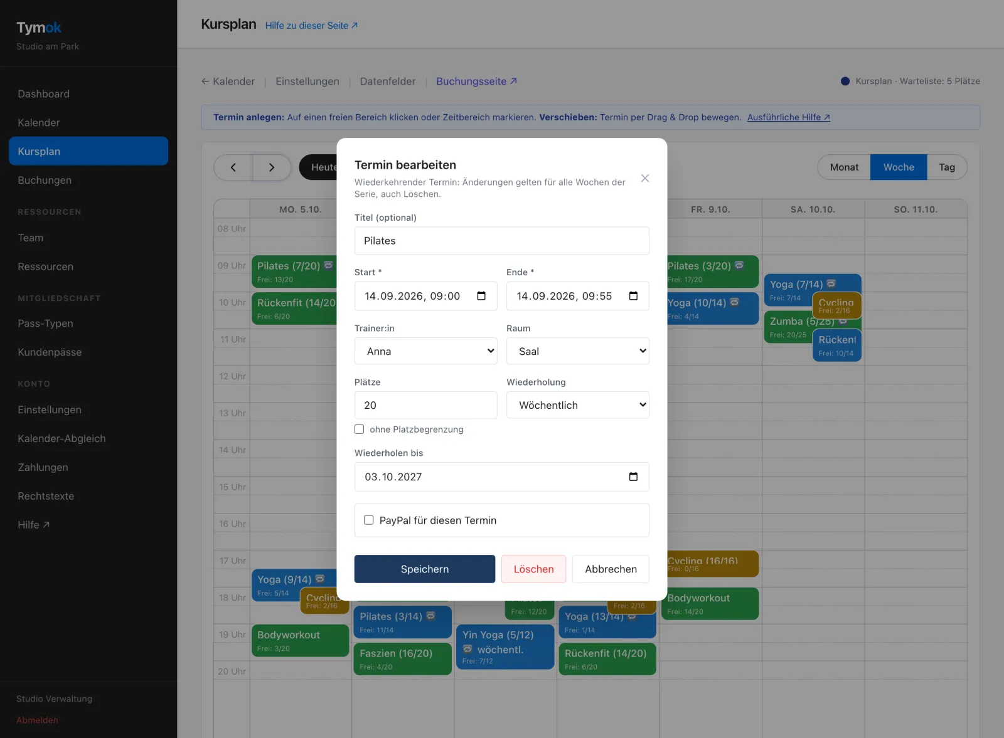Close the Termin bearbeiten dialog
Viewport: 1004px width, 738px height.
[x=644, y=179]
